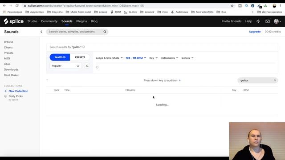The image size is (285, 160).
Task: Open 105 - 115 BPM filter dropdown
Action: pos(136,58)
